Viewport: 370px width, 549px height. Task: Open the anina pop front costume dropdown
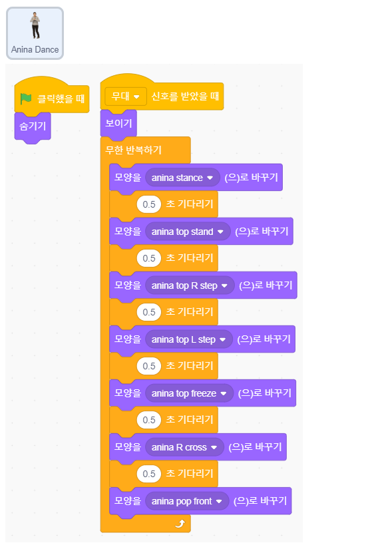click(x=187, y=501)
